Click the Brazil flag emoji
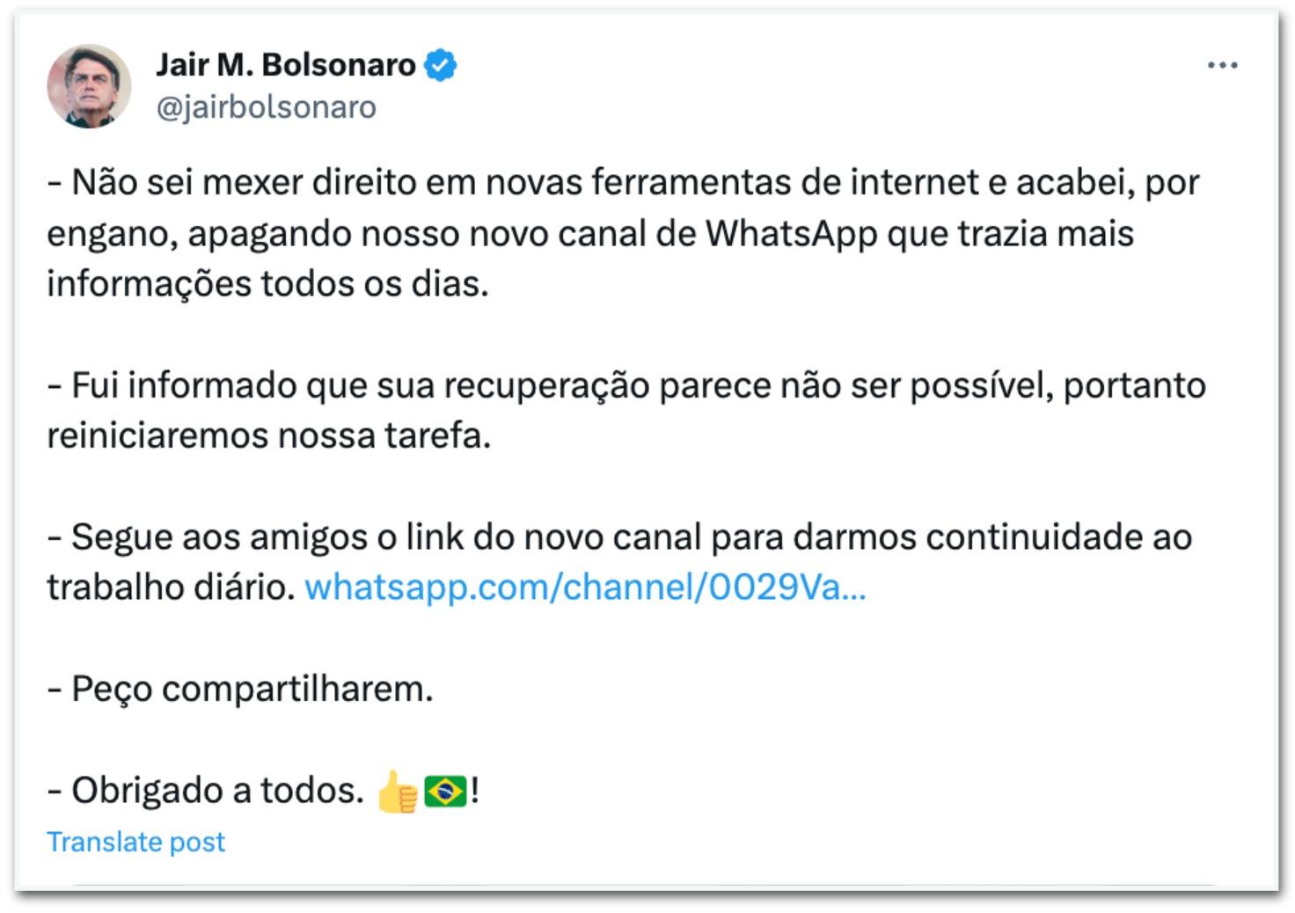 445,791
